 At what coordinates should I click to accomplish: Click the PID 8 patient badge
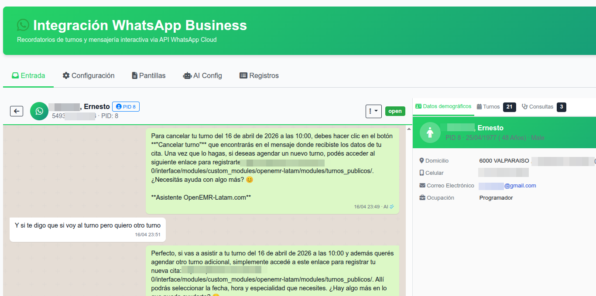click(x=126, y=106)
